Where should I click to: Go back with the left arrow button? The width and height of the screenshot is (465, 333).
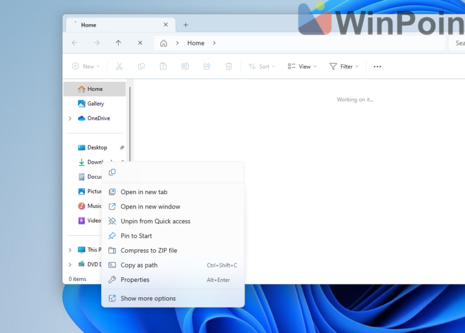pos(74,43)
